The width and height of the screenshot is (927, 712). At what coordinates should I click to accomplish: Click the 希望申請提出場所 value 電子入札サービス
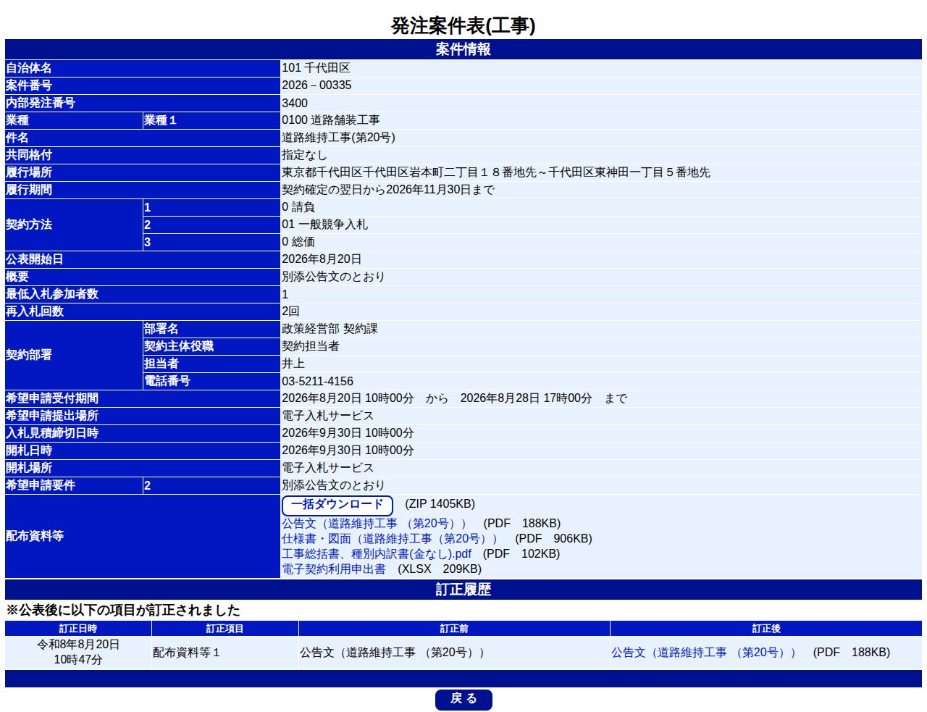(x=328, y=416)
